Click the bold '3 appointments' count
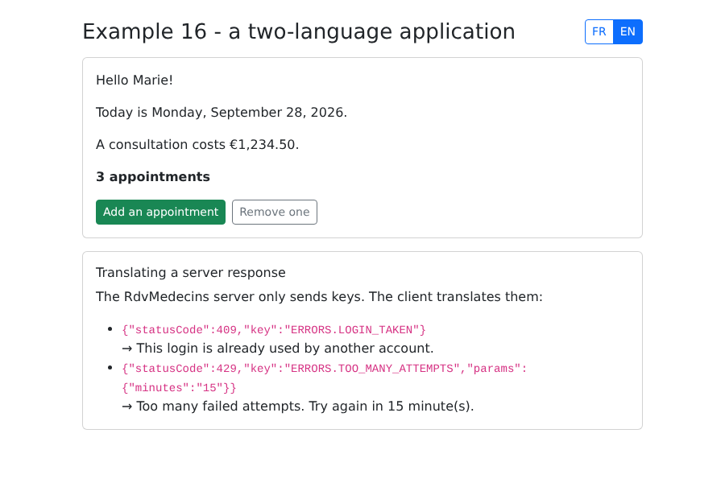This screenshot has width=725, height=483. tap(153, 177)
